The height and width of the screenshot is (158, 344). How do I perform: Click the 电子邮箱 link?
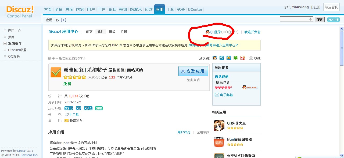(x=226, y=95)
